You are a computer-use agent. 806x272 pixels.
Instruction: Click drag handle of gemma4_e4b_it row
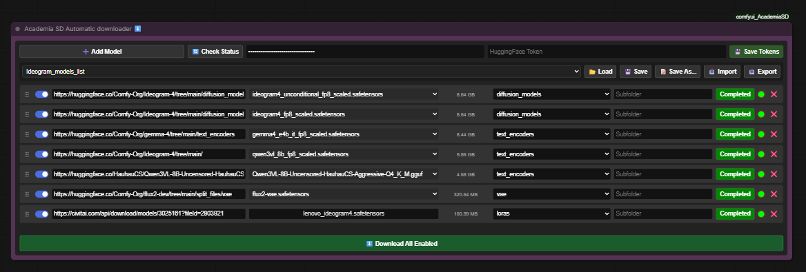(27, 134)
